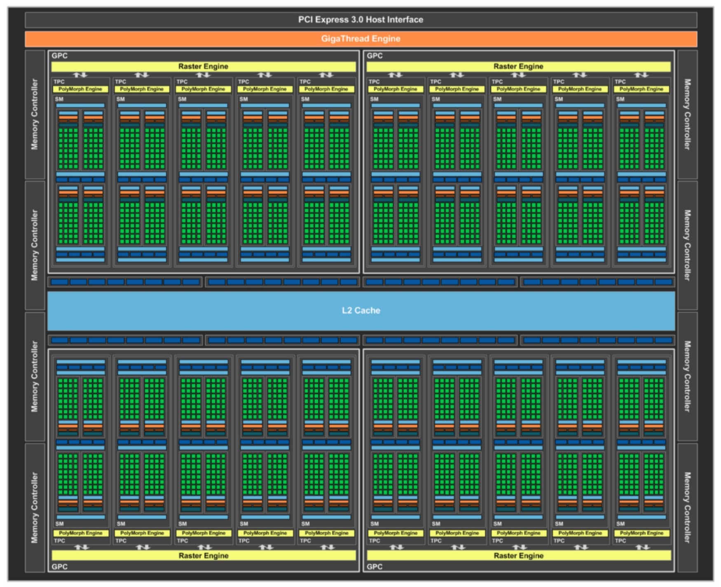Click the GPC label in the top-left cluster
The height and width of the screenshot is (587, 721).
point(60,56)
